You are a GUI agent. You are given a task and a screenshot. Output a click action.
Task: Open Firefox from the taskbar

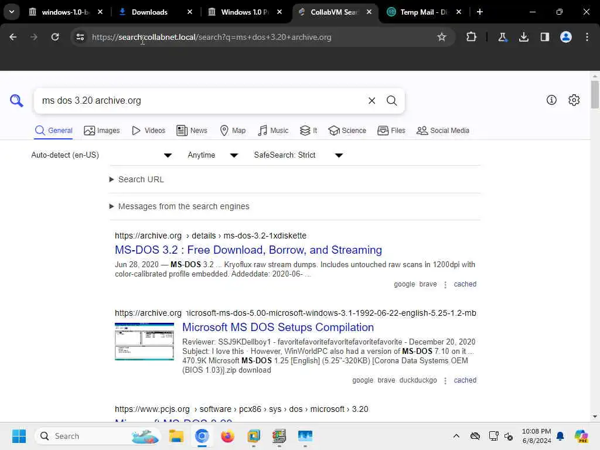[x=227, y=436]
